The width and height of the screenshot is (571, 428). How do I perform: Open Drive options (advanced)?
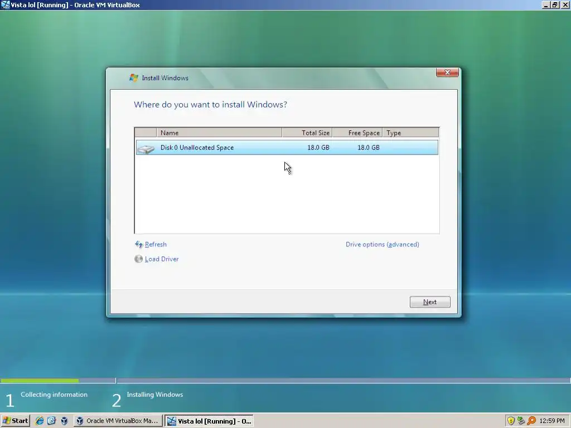(383, 245)
